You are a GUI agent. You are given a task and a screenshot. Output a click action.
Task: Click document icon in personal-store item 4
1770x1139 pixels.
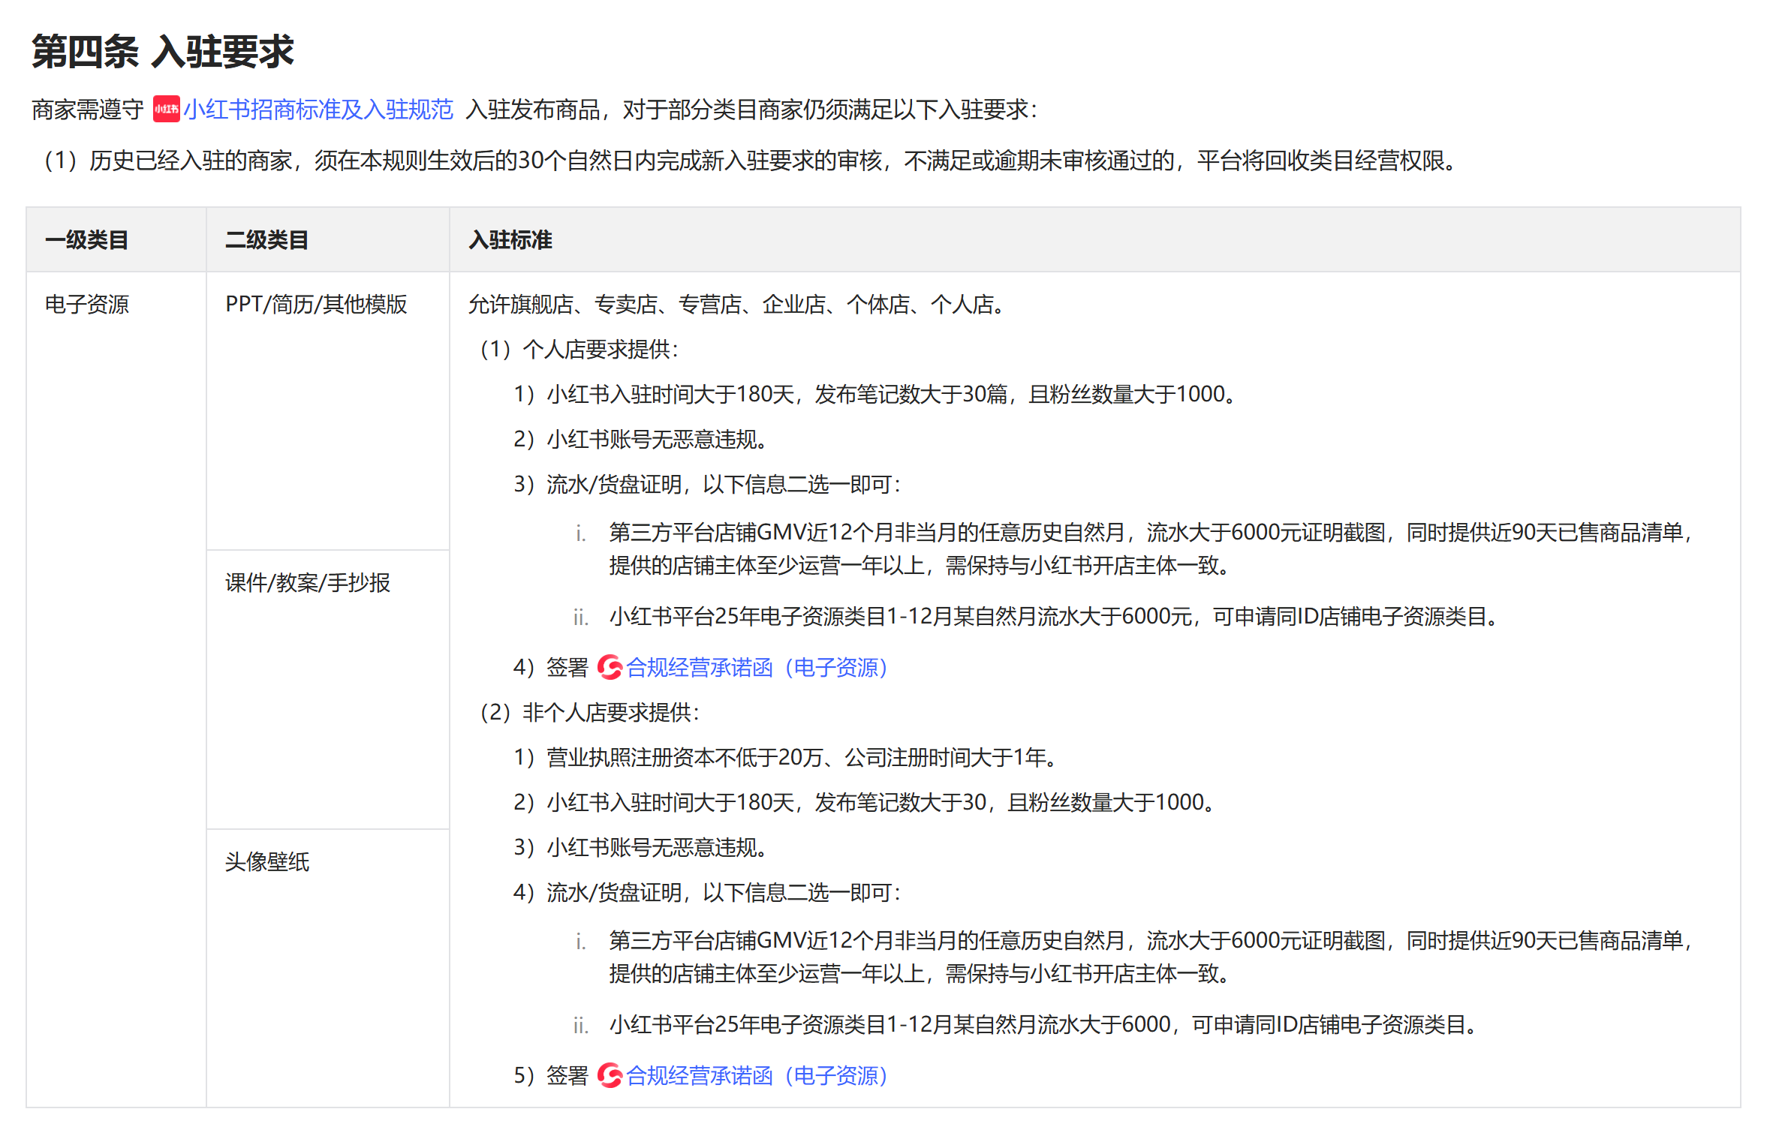610,667
